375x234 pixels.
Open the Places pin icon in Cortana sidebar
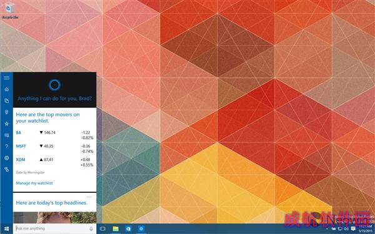(x=7, y=112)
